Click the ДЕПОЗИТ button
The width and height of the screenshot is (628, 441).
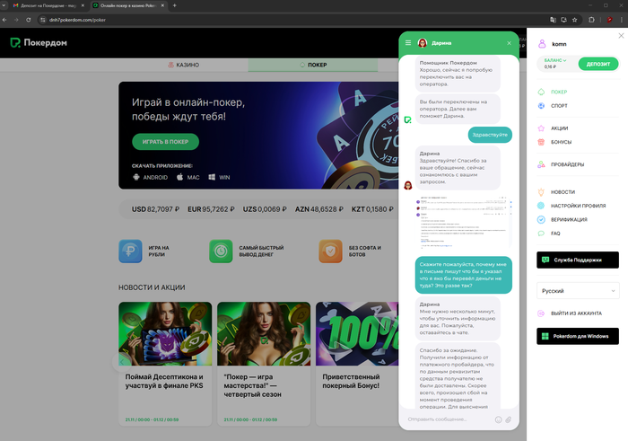[x=598, y=64]
